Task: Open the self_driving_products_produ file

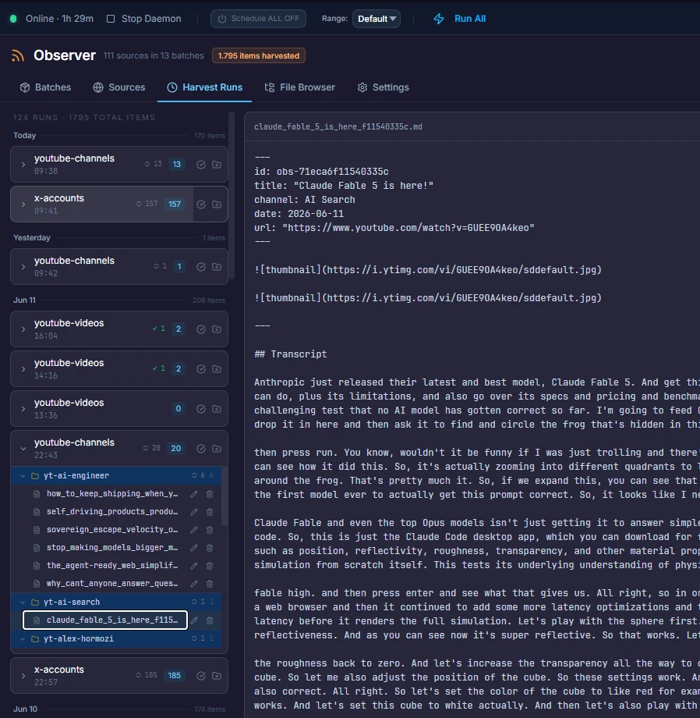Action: 112,511
